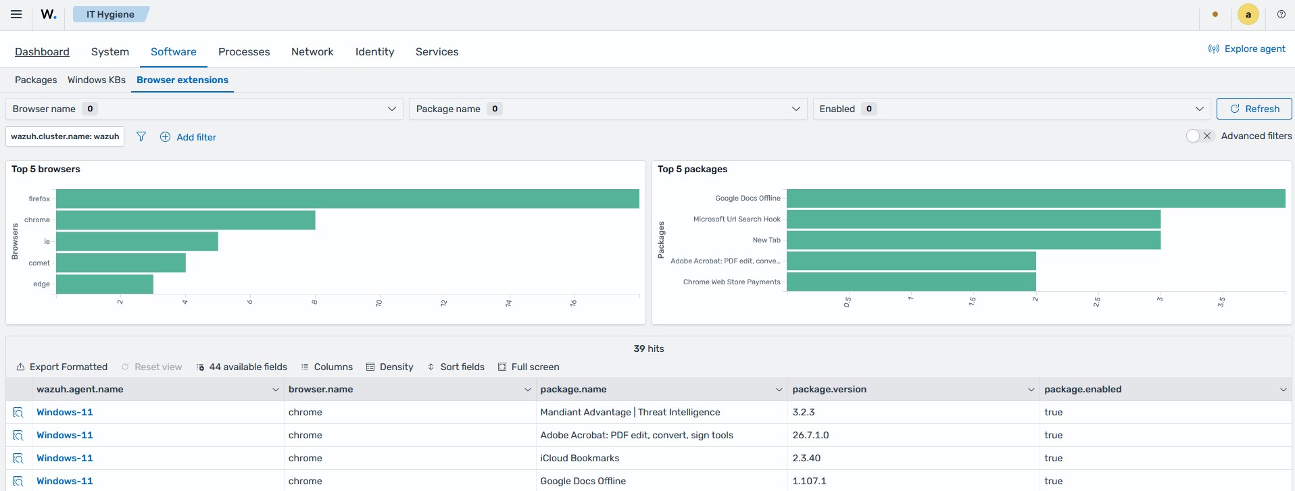Open the hamburger navigation menu

click(16, 14)
